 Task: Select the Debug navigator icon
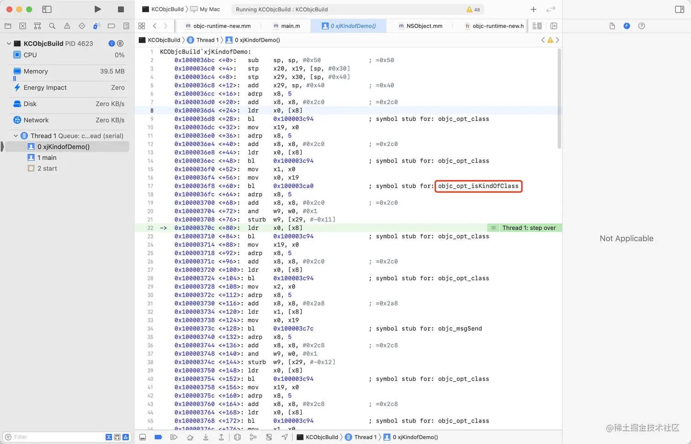96,26
